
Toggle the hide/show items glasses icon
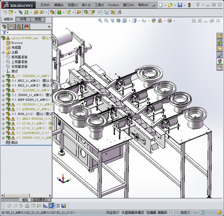(144, 21)
